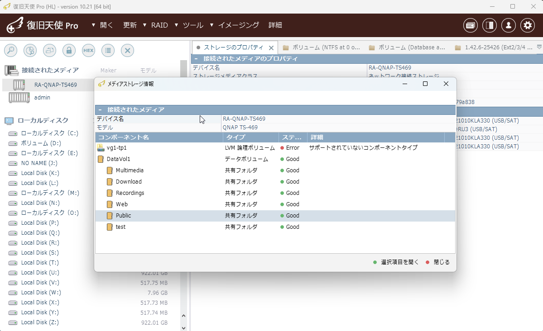Click the NO NAME (J:) drive icon
Screen dimensions: 543x331
[x=13, y=163]
